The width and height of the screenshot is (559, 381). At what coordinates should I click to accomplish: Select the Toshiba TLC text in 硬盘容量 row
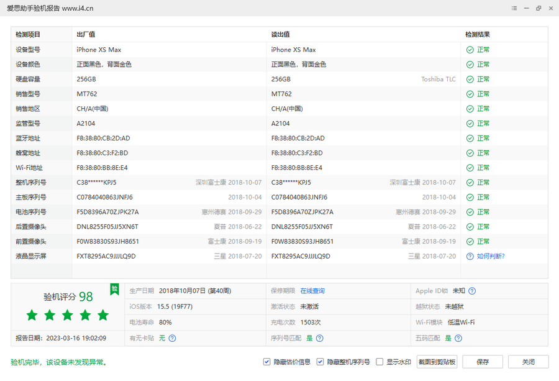point(439,79)
